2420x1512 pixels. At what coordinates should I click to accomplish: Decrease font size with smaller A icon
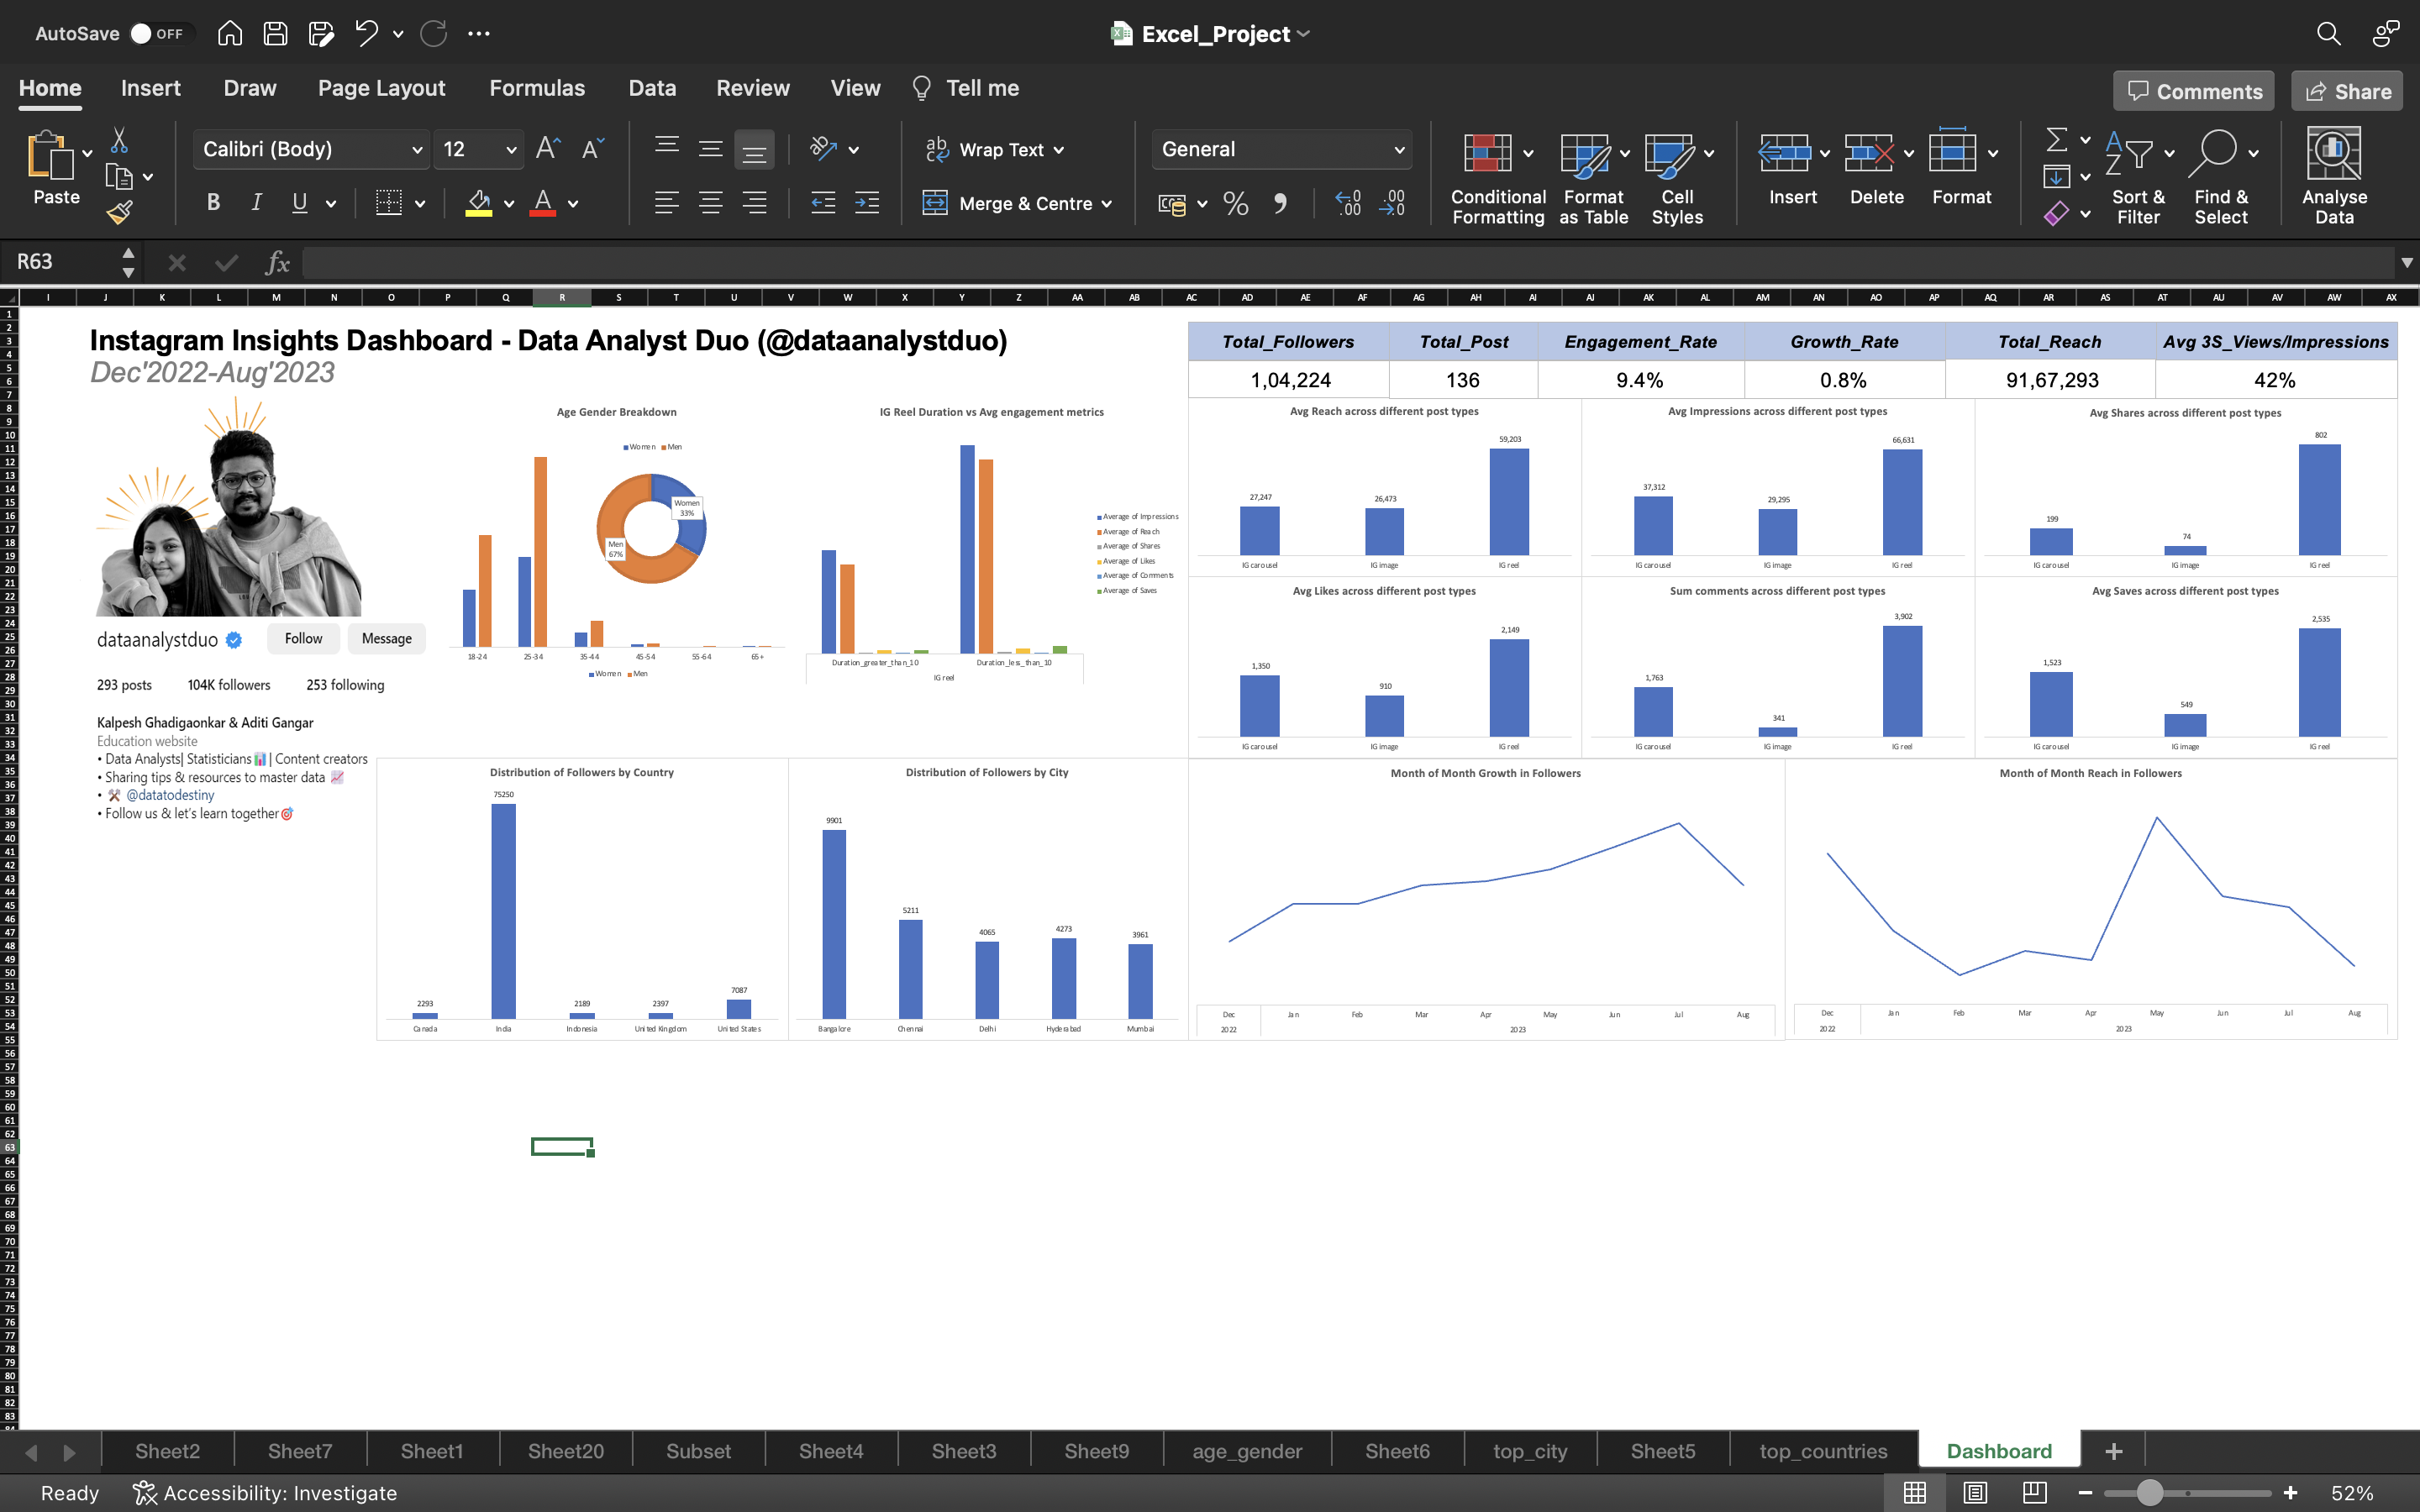592,149
